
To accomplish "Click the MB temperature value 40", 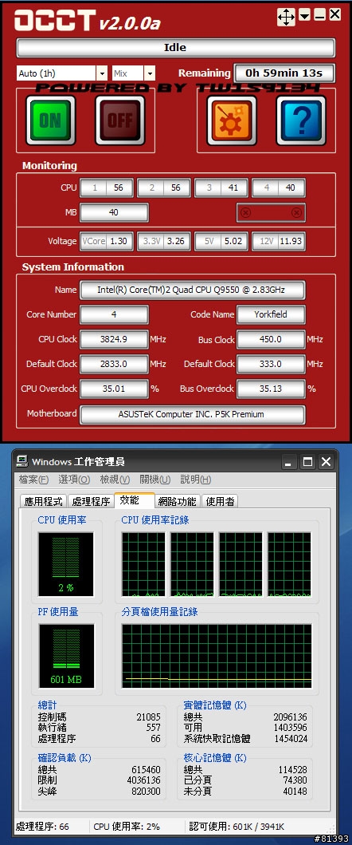I will click(x=114, y=212).
